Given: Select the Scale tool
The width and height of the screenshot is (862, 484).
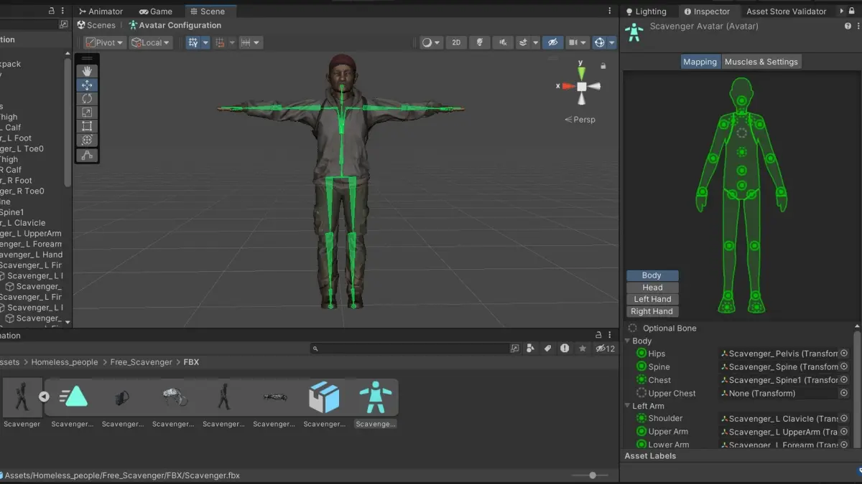Looking at the screenshot, I should coord(87,113).
